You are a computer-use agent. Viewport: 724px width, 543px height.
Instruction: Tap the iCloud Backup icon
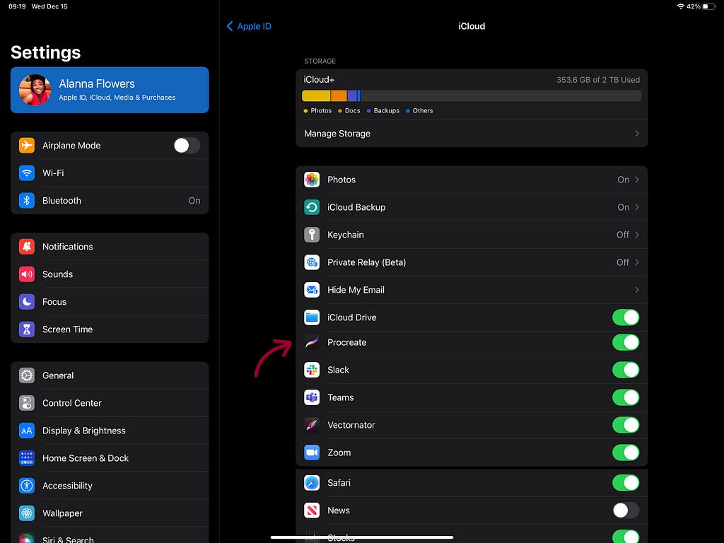pyautogui.click(x=312, y=207)
